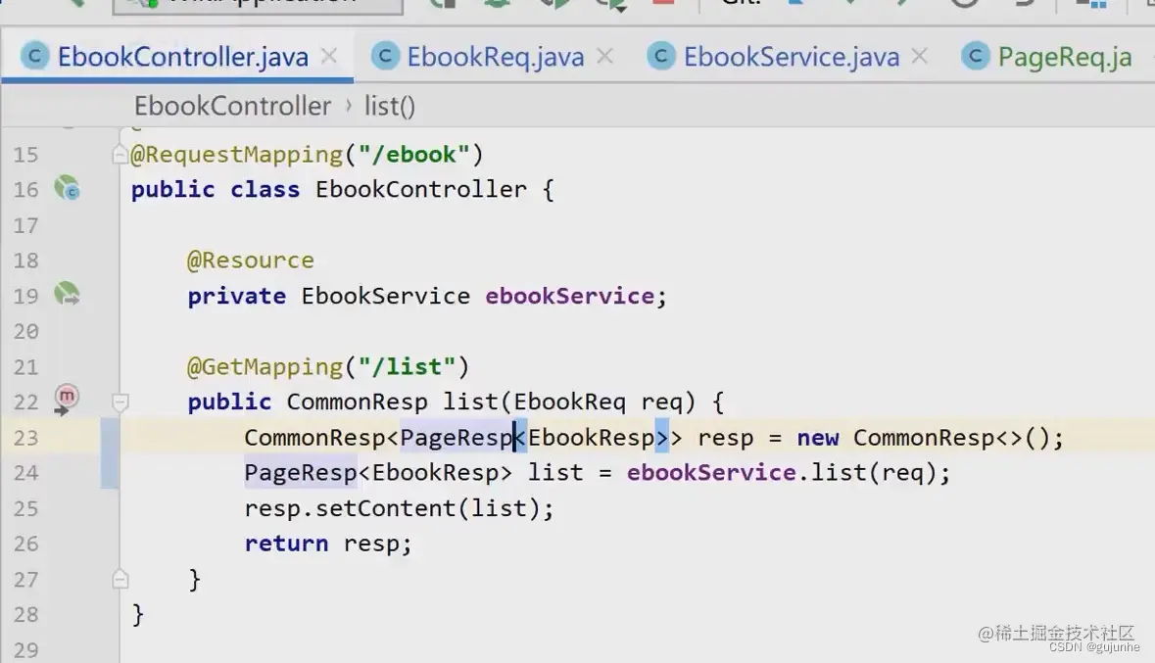1155x663 pixels.
Task: Collapse the list method fold marker at line 22
Action: click(120, 403)
